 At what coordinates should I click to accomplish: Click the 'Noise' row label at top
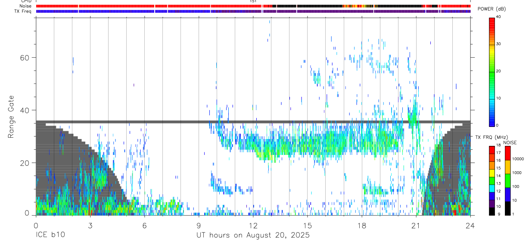(x=26, y=6)
